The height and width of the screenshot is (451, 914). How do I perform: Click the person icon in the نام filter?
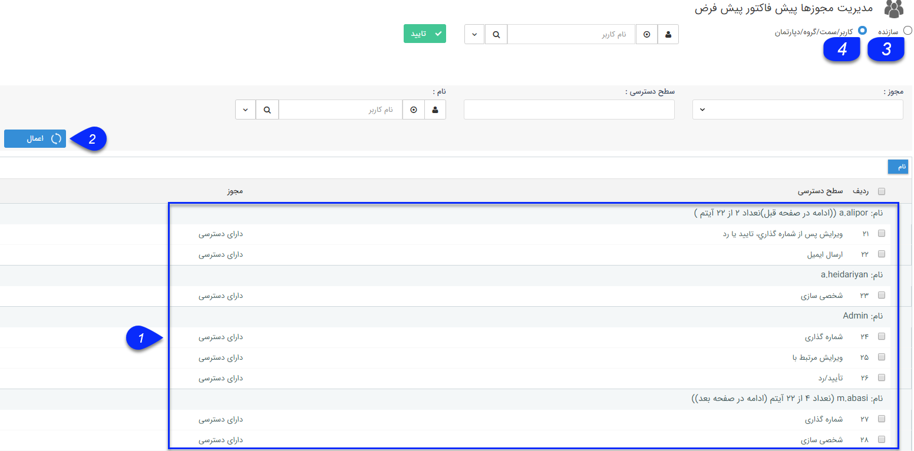coord(435,110)
